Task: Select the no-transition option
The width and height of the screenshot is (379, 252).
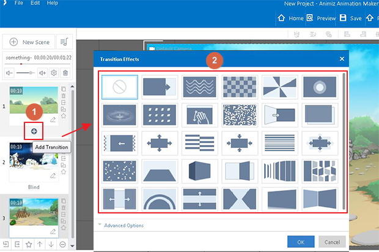Action: (x=119, y=87)
